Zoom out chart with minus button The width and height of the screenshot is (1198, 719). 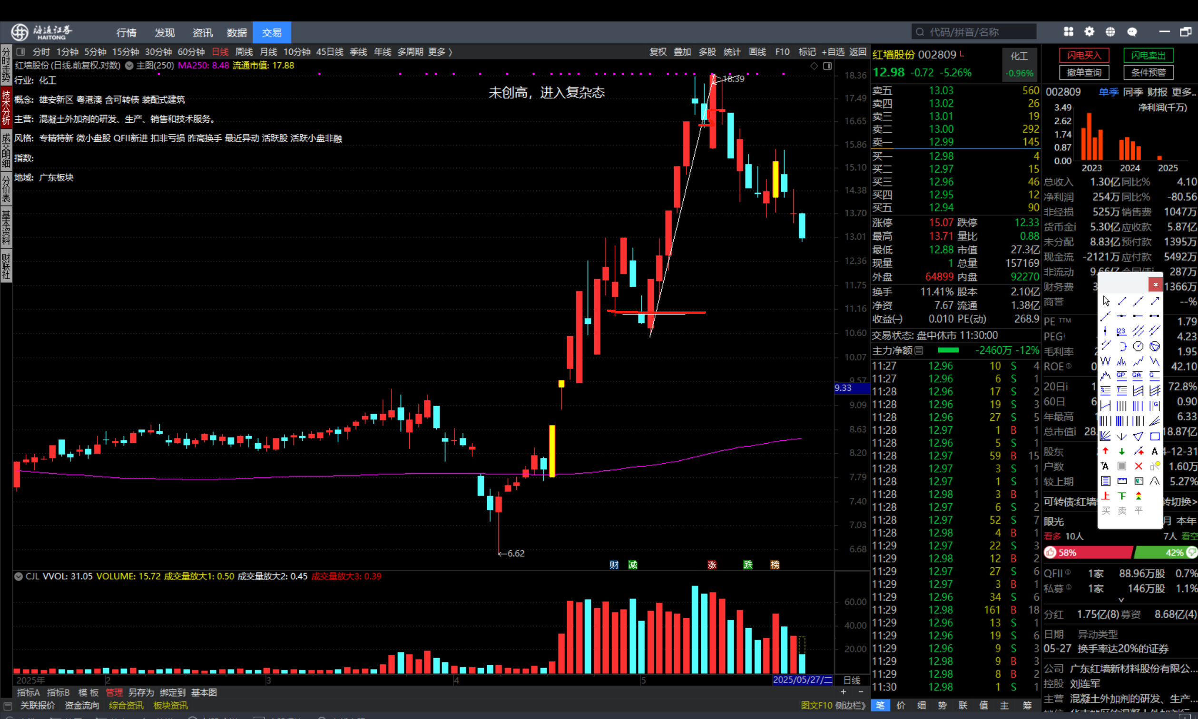[861, 692]
